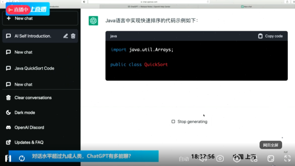
Task: Click the camera screenshot icon in the player
Action: tap(220, 158)
